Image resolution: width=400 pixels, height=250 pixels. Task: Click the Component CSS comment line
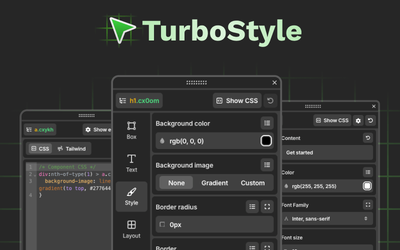(67, 167)
